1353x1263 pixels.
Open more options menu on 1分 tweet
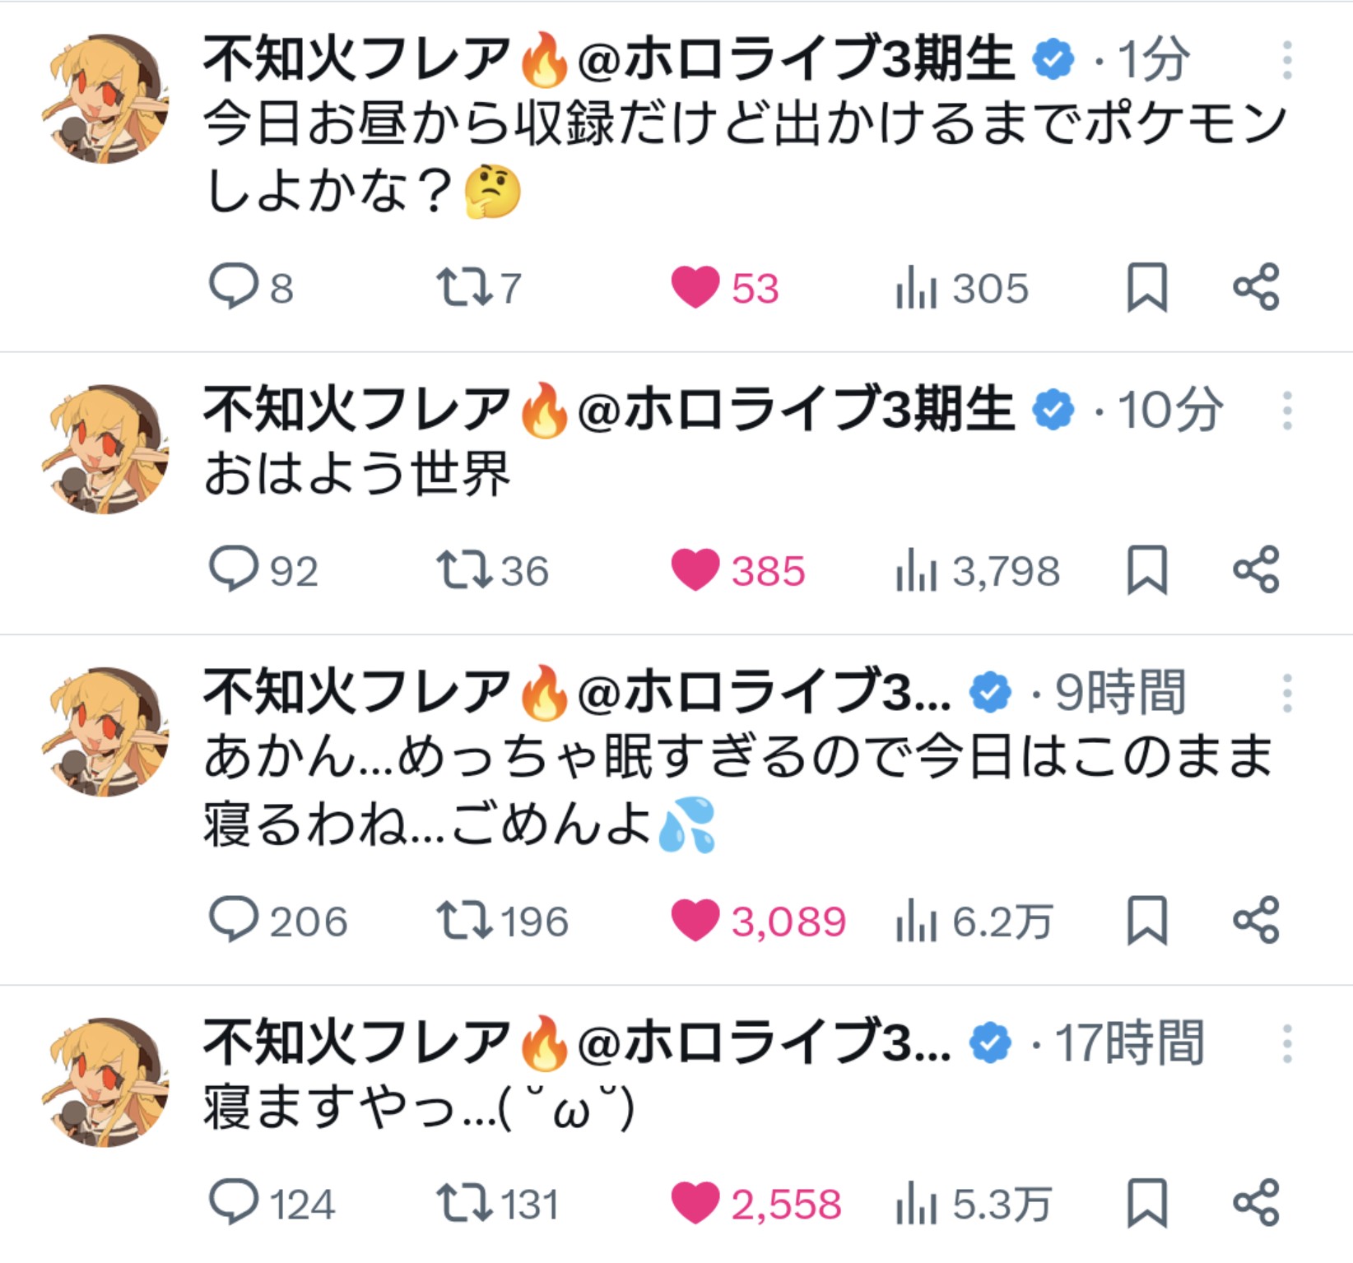coord(1287,61)
